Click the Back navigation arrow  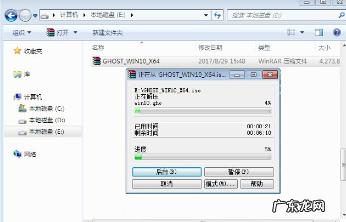11,15
